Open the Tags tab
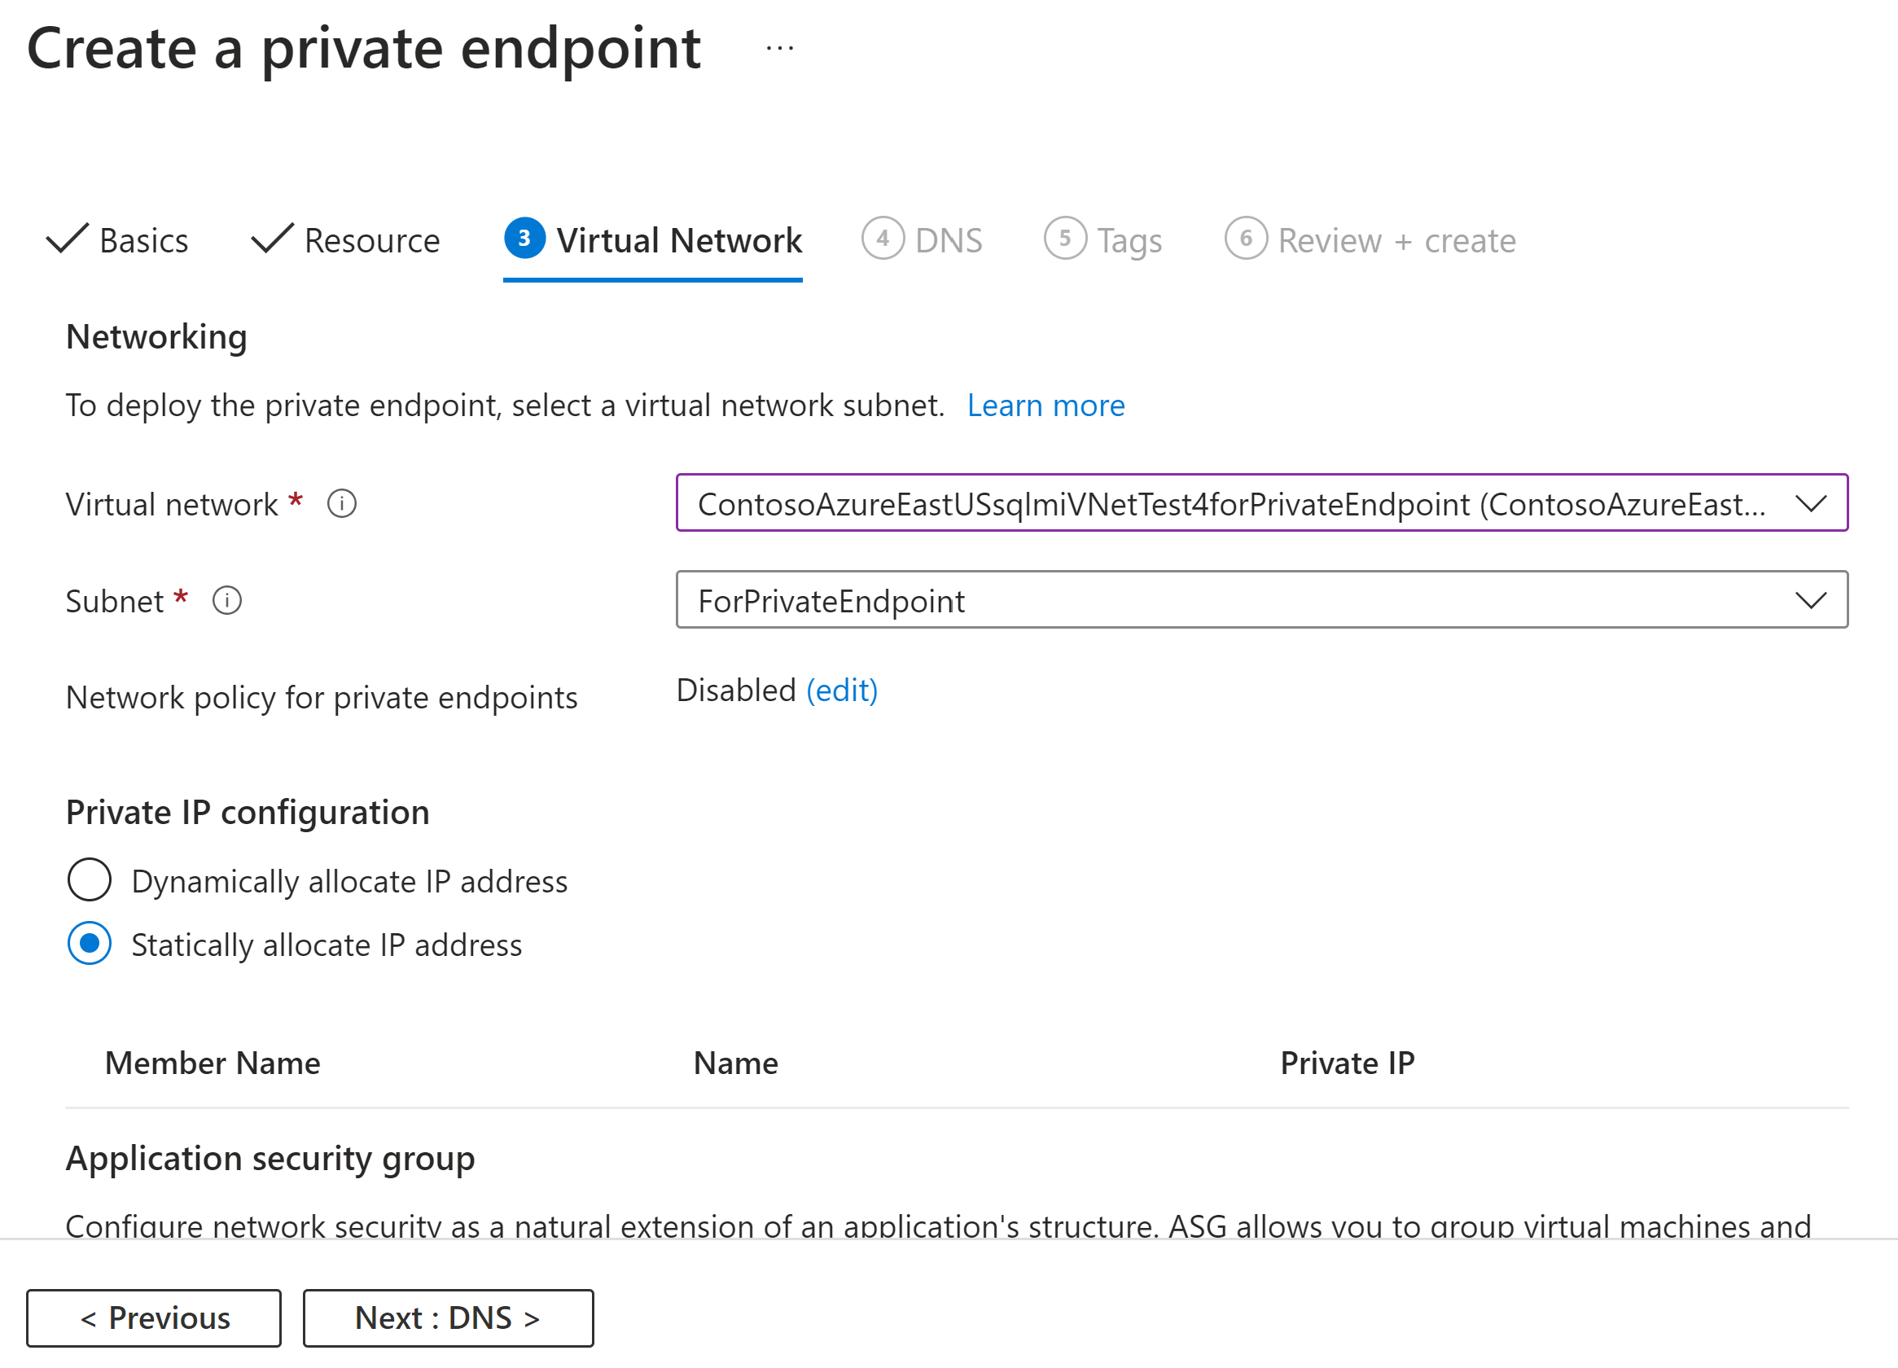 [1129, 241]
